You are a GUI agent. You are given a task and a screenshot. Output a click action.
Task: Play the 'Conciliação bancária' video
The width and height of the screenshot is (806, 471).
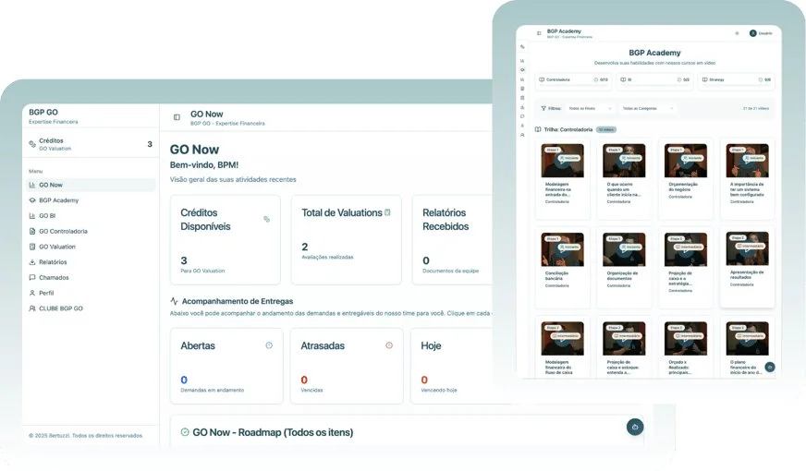(562, 249)
